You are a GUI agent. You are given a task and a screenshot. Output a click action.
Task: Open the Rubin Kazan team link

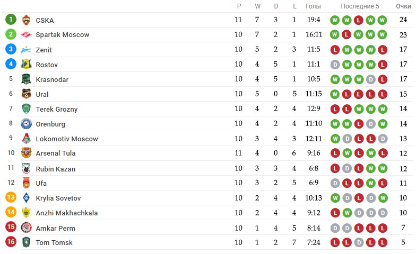[55, 169]
